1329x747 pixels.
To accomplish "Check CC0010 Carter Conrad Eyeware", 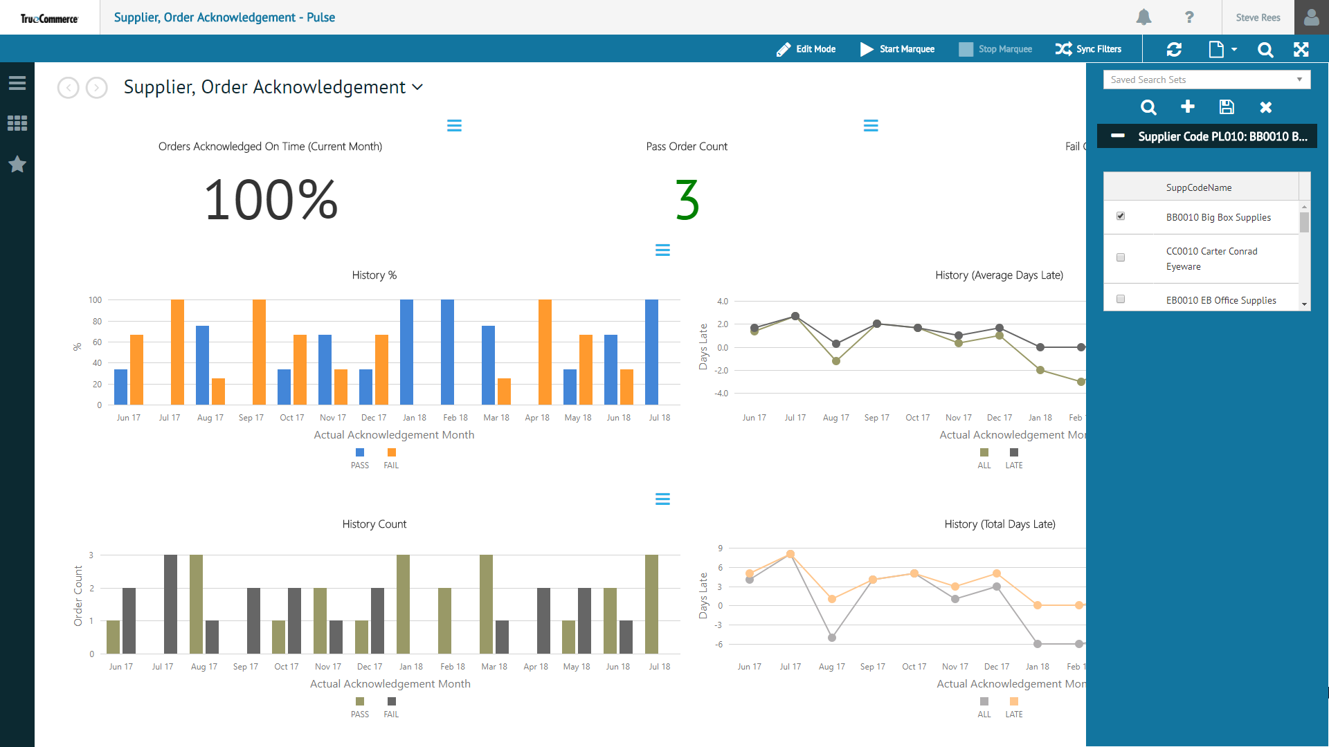I will (x=1121, y=257).
